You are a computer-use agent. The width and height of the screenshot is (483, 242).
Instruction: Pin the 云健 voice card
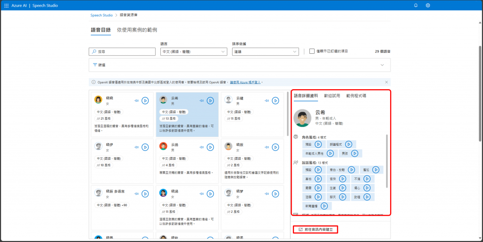pyautogui.click(x=267, y=100)
